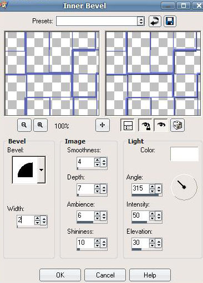The image size is (203, 283).
Task: Toggle the show/hide previews panel icon
Action: (x=128, y=125)
